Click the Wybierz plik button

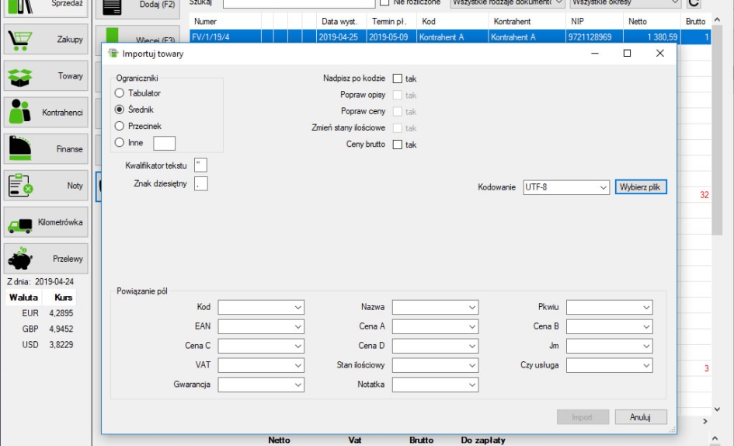point(641,187)
